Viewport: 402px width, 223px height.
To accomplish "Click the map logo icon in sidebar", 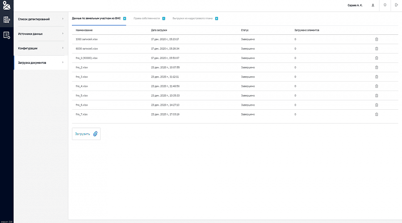I will (6, 5).
